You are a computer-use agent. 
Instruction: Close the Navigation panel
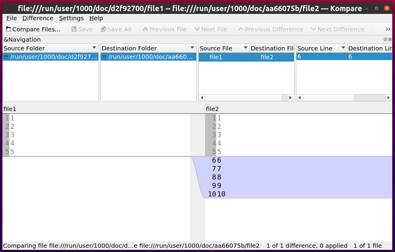point(390,39)
